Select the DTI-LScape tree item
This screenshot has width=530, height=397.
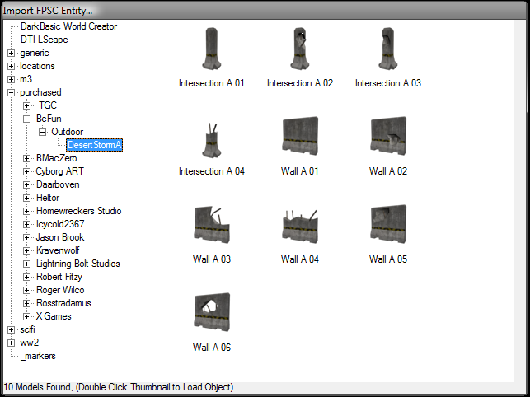tap(45, 40)
